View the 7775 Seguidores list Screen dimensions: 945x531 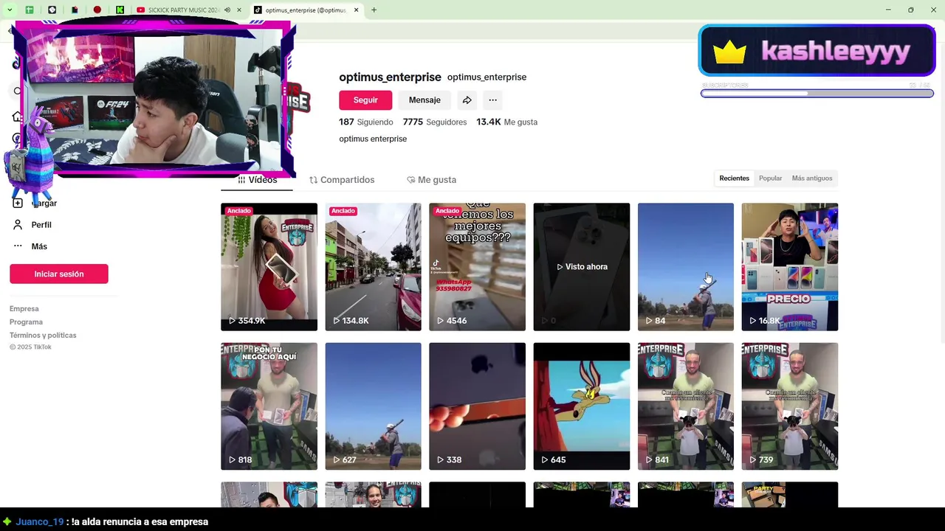coord(435,122)
